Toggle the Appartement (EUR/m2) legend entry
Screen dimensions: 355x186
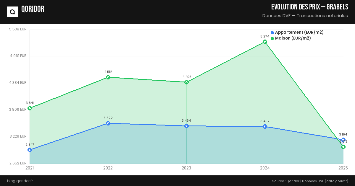click(299, 32)
